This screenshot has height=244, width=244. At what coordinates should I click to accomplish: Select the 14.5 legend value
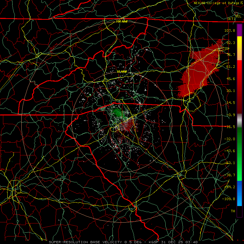point(231,103)
